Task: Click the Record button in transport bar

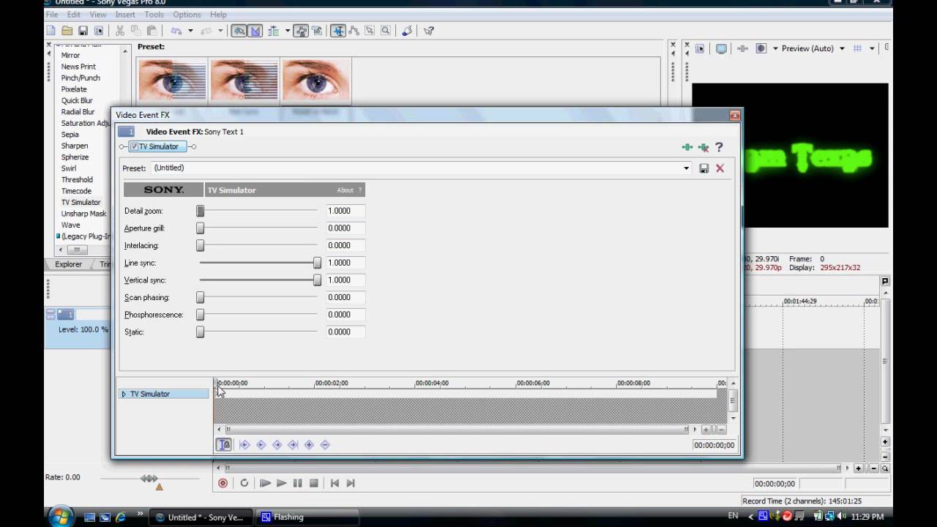Action: tap(223, 483)
